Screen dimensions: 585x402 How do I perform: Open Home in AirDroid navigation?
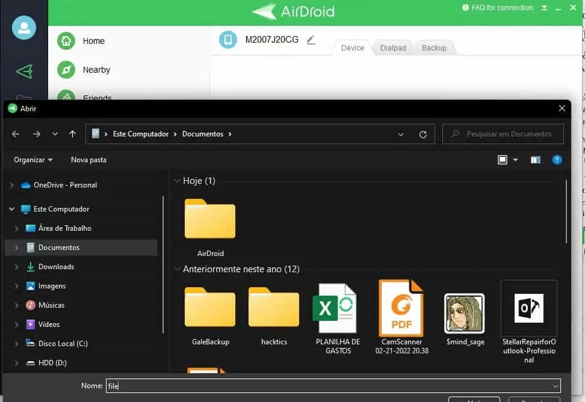tap(93, 41)
